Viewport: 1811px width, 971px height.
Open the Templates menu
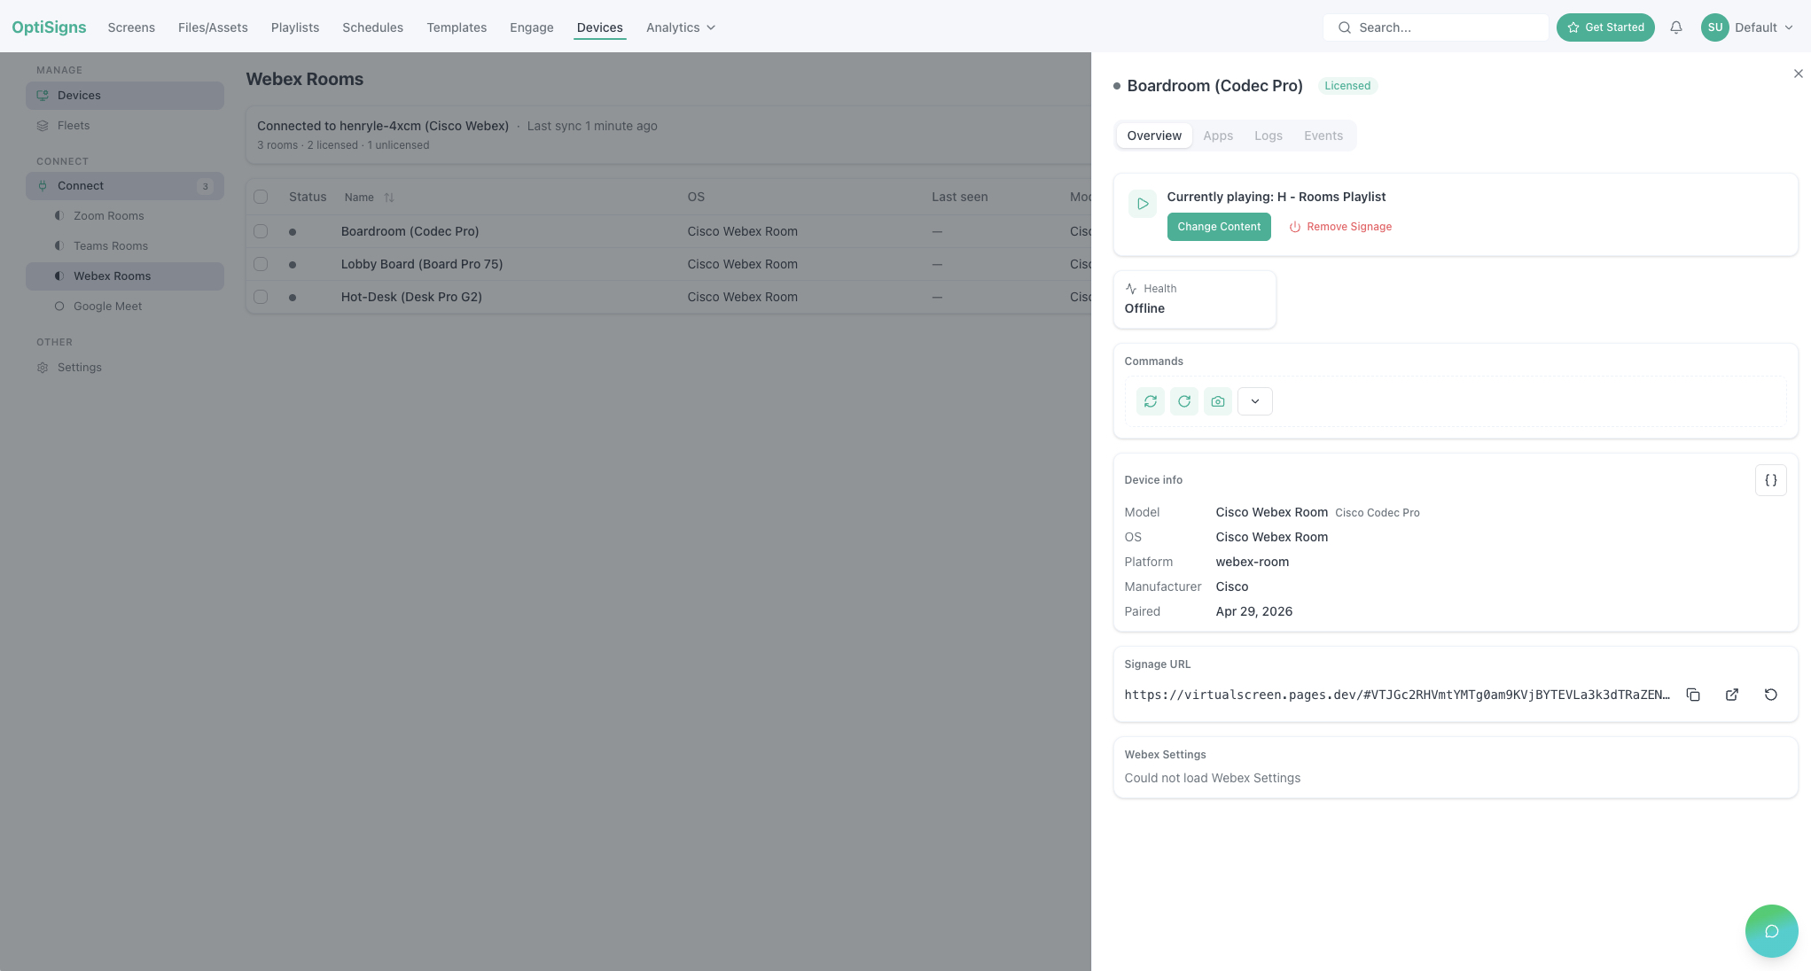[457, 27]
